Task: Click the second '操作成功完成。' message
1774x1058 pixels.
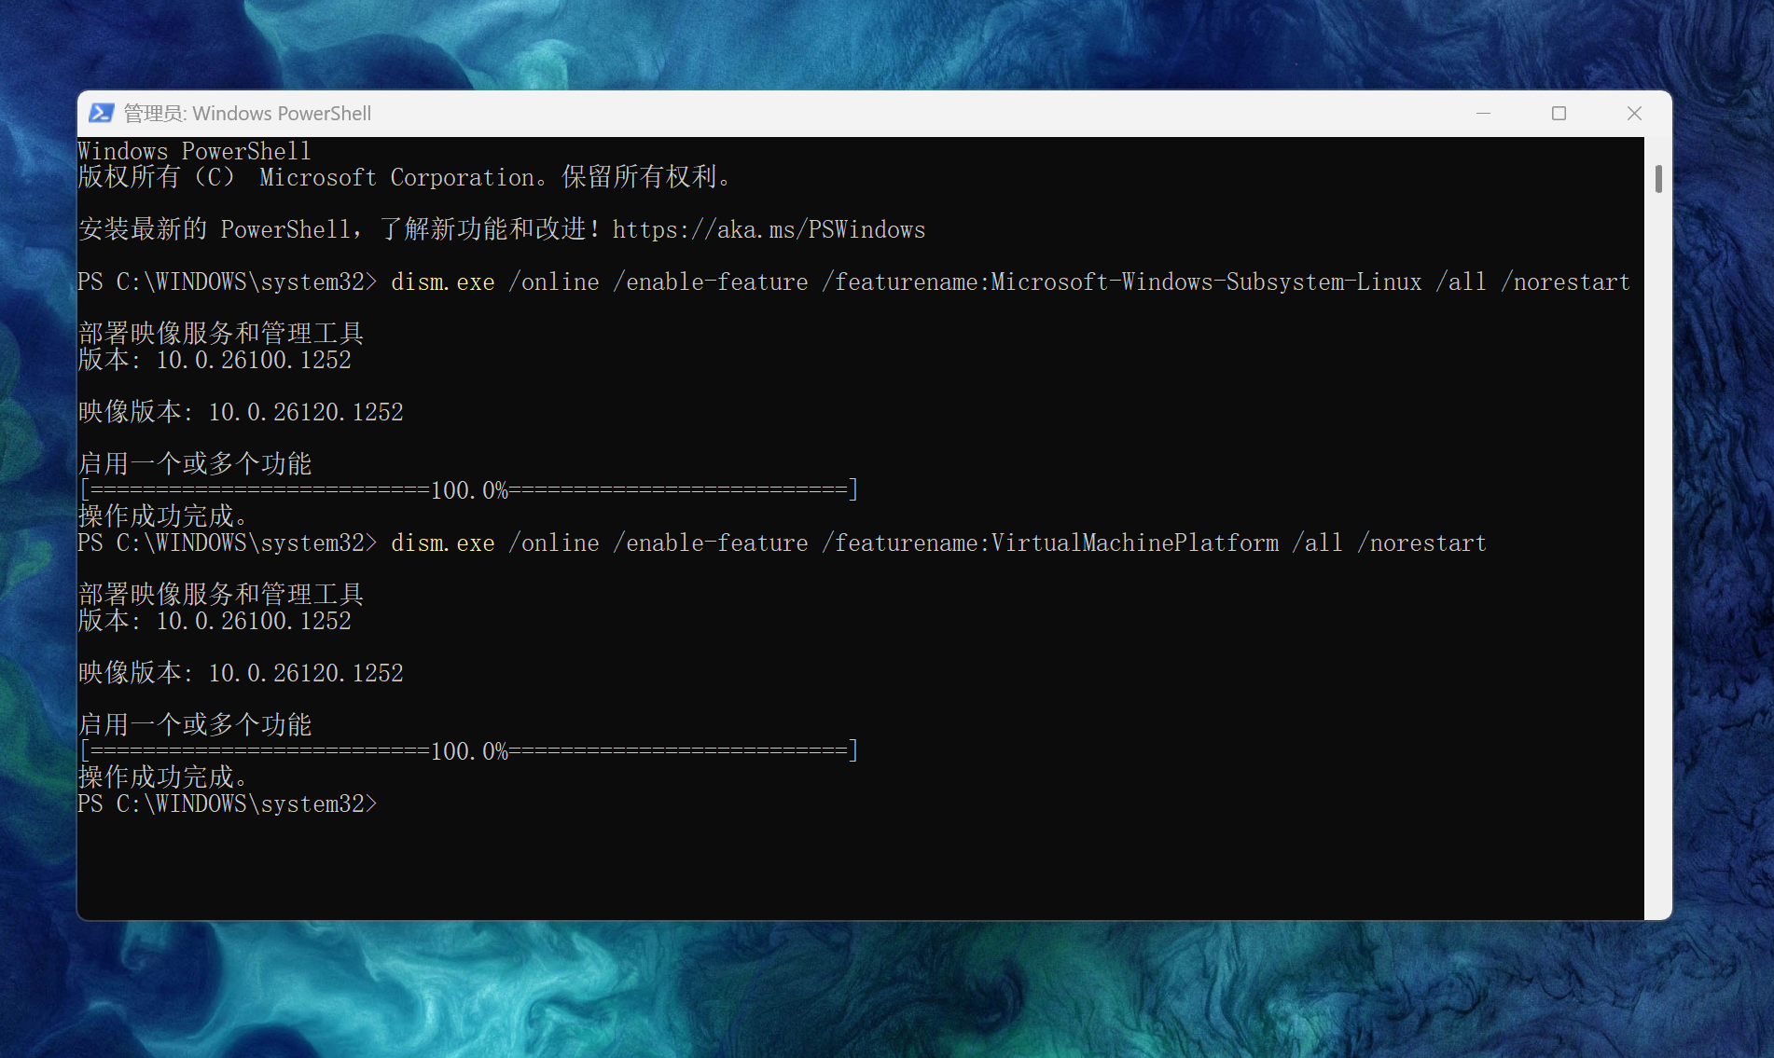Action: point(163,777)
